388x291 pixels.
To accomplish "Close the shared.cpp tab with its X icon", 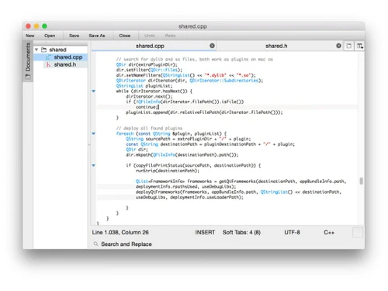I will coord(212,46).
